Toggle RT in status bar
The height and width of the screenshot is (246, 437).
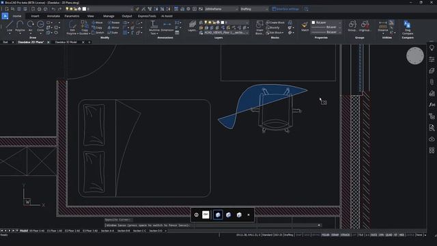396,235
